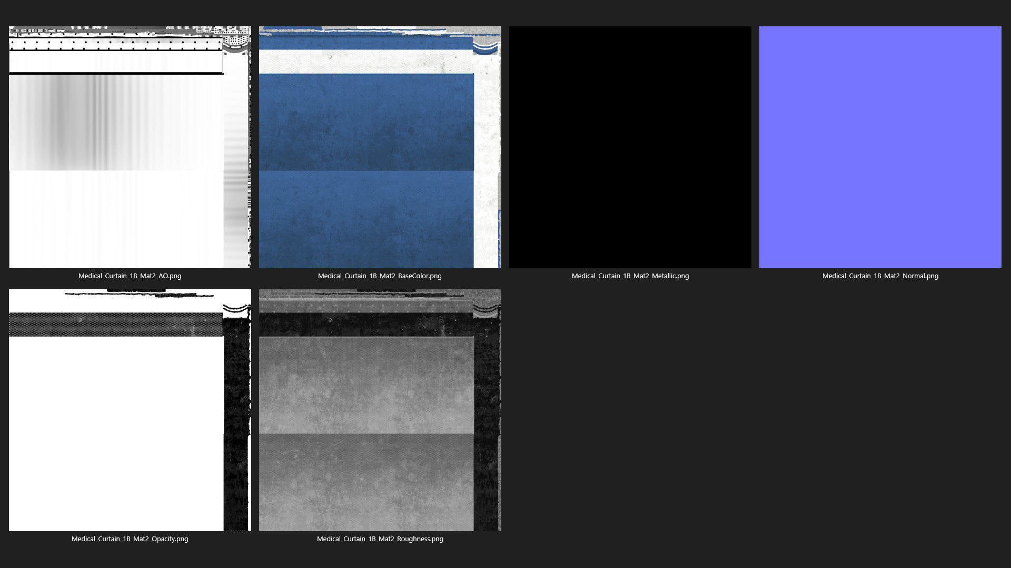The image size is (1011, 568).
Task: Select the gray Roughness texture thumbnail
Action: point(380,410)
